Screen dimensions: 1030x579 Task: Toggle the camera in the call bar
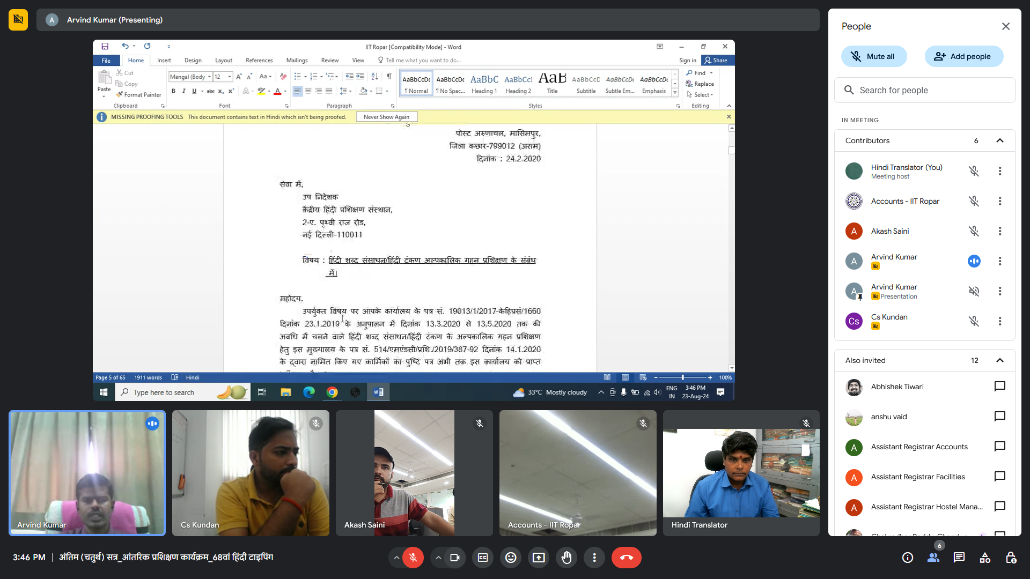455,558
